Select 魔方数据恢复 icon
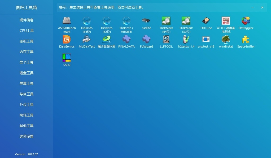The image size is (271, 158). tap(107, 39)
